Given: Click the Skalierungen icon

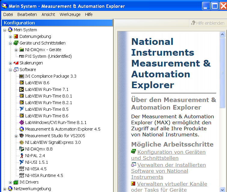Looking at the screenshot, I should (16, 63).
